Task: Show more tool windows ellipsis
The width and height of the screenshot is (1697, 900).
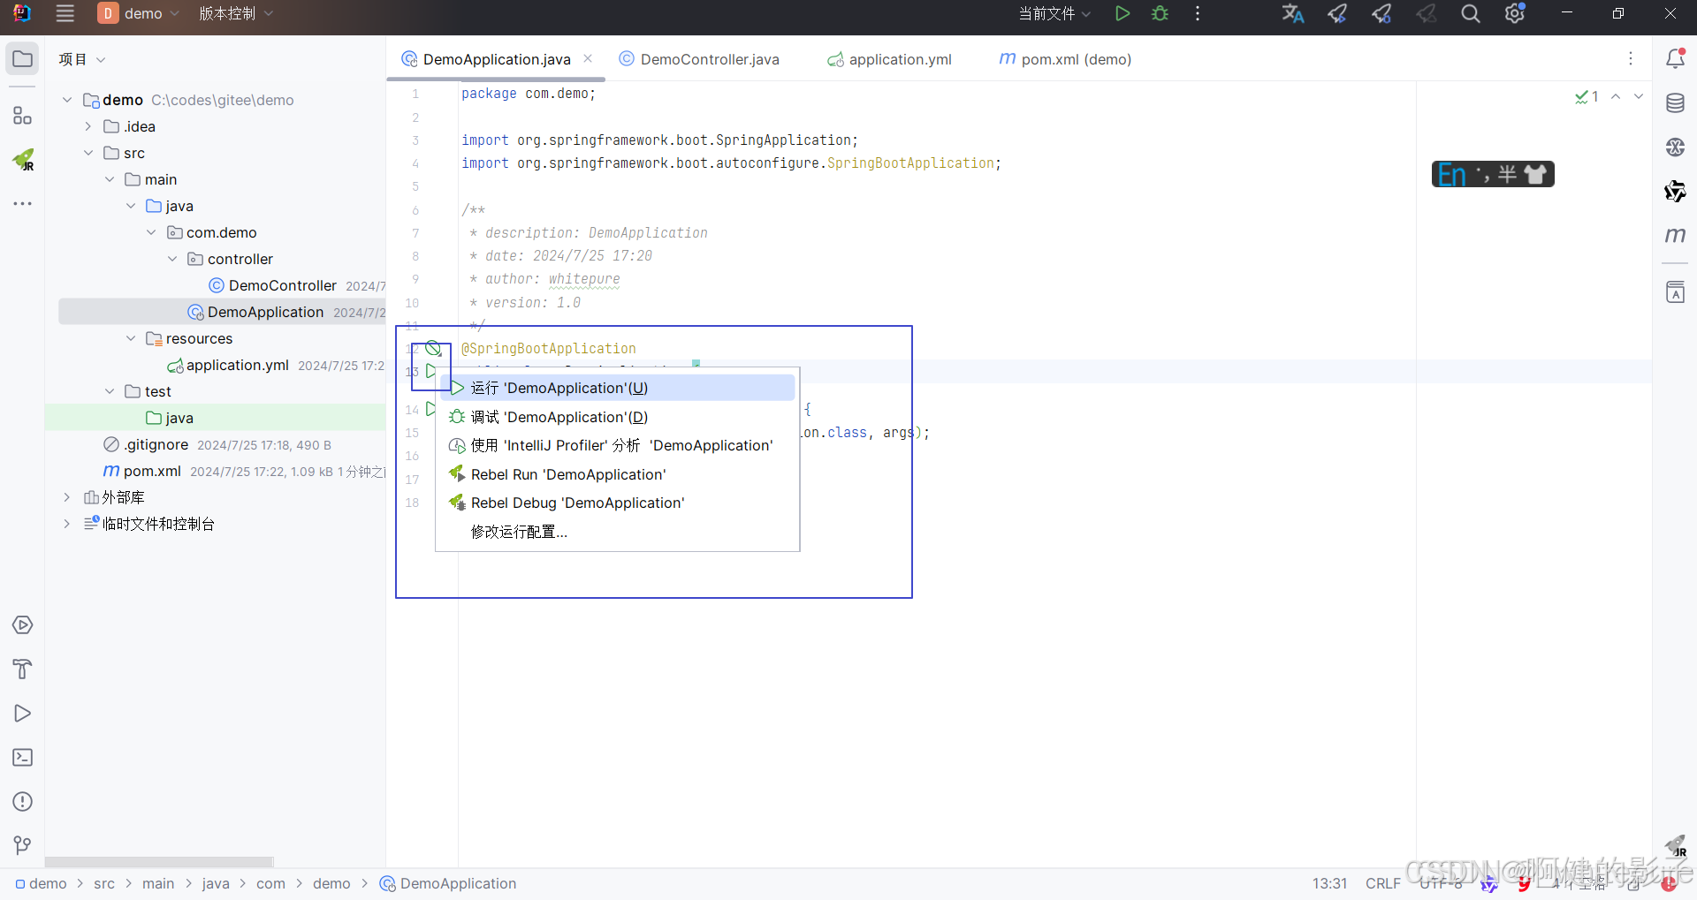Action: (23, 204)
